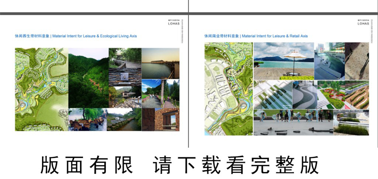378x179 pixels.
Task: Select the lake pier at sunset photo
Action: (160, 63)
